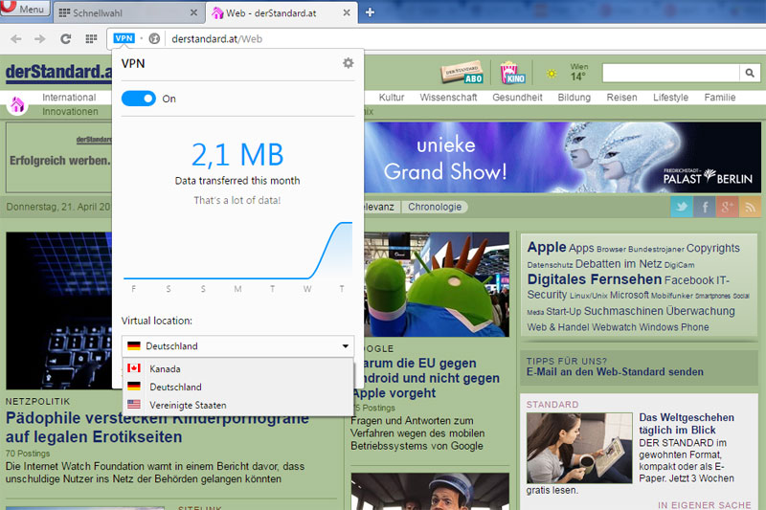The width and height of the screenshot is (766, 510).
Task: Open headline ending 'auf legalen Erotikseiten'
Action: click(157, 427)
